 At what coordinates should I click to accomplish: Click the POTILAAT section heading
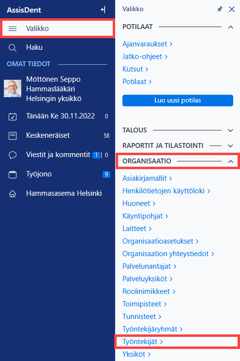click(137, 27)
